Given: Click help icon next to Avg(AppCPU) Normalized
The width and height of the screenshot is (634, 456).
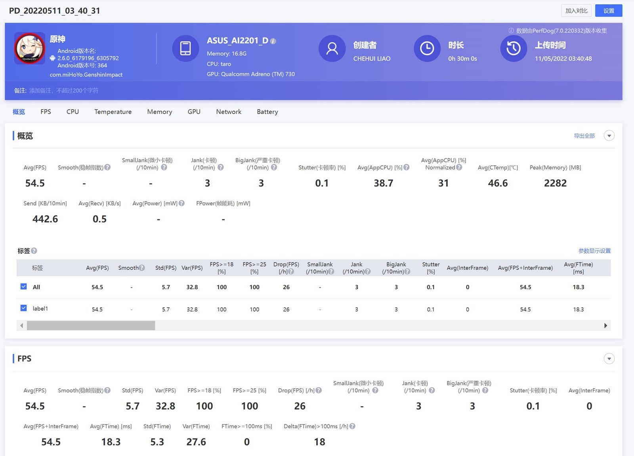Looking at the screenshot, I should 459,167.
